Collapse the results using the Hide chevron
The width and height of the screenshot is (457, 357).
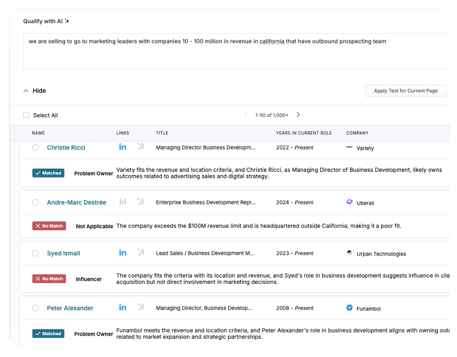[26, 91]
